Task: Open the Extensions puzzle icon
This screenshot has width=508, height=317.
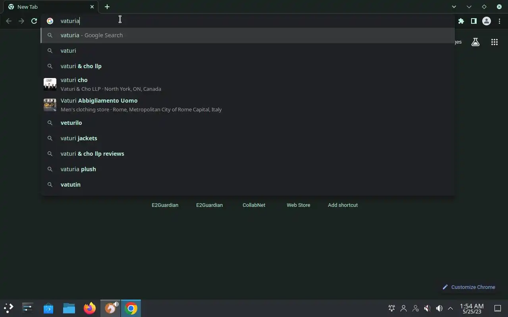Action: pyautogui.click(x=461, y=21)
